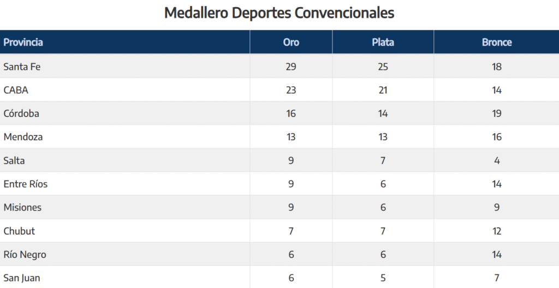
Task: Select Salta's bronze count 4
Action: pos(497,160)
